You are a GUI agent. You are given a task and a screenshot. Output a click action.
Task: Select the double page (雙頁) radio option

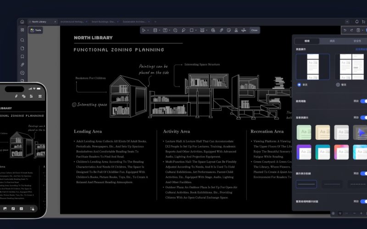[338, 85]
